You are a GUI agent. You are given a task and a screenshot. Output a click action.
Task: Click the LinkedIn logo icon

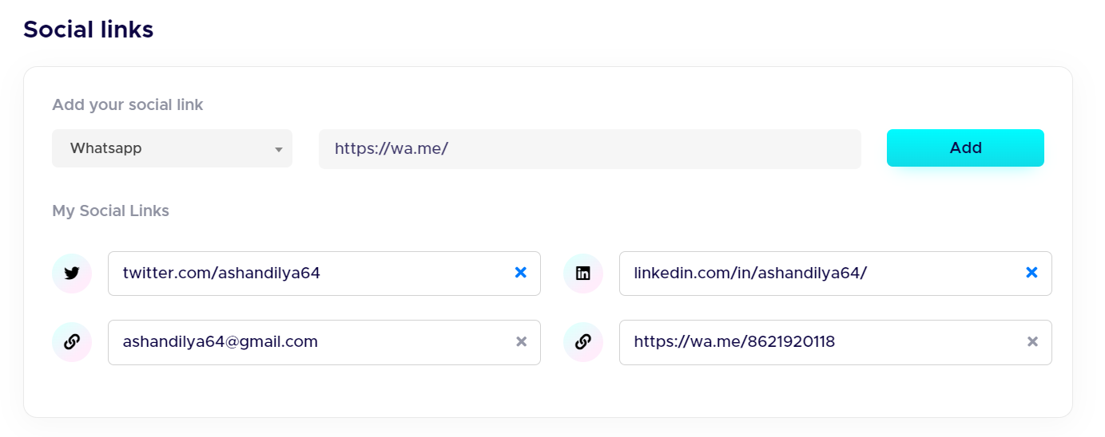(x=583, y=274)
